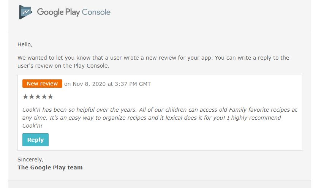Click the word 'Console' in the header

(x=96, y=12)
